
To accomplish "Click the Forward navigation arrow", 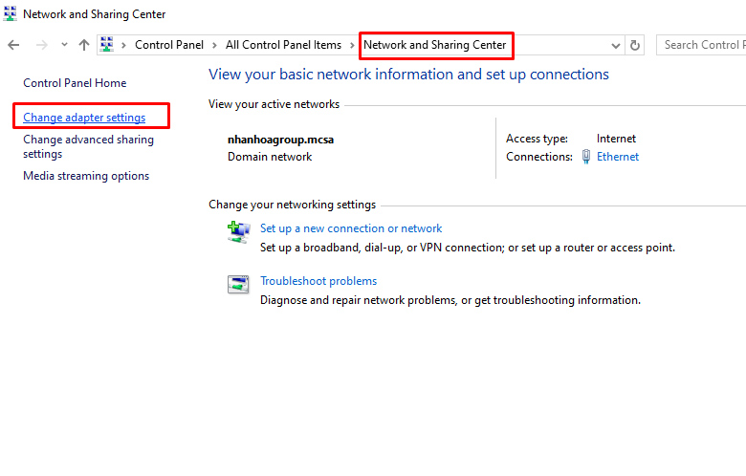I will [41, 45].
